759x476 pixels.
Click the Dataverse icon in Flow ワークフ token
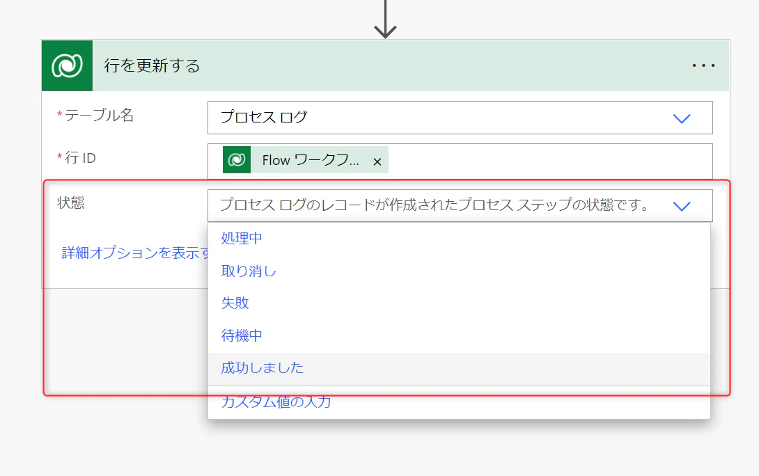237,159
